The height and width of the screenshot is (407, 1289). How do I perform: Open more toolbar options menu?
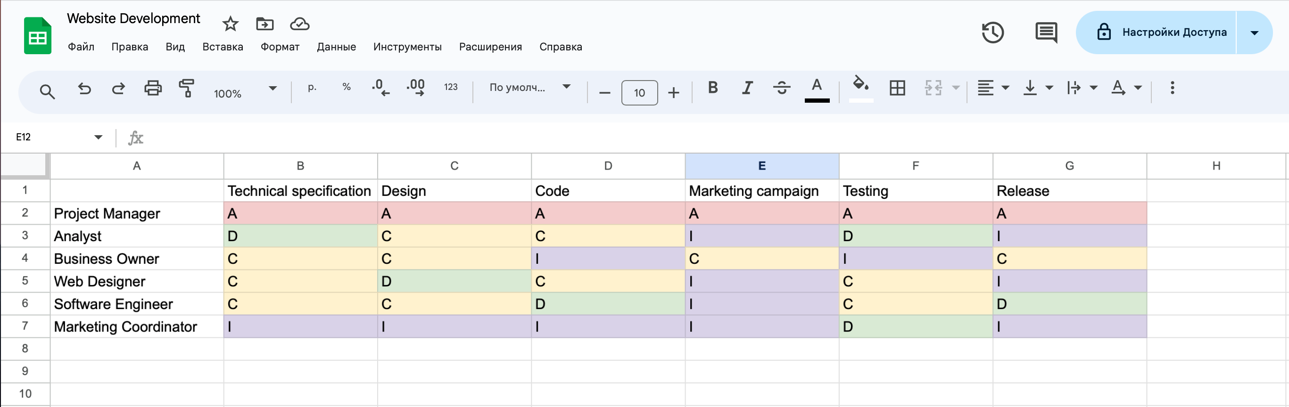pyautogui.click(x=1172, y=88)
